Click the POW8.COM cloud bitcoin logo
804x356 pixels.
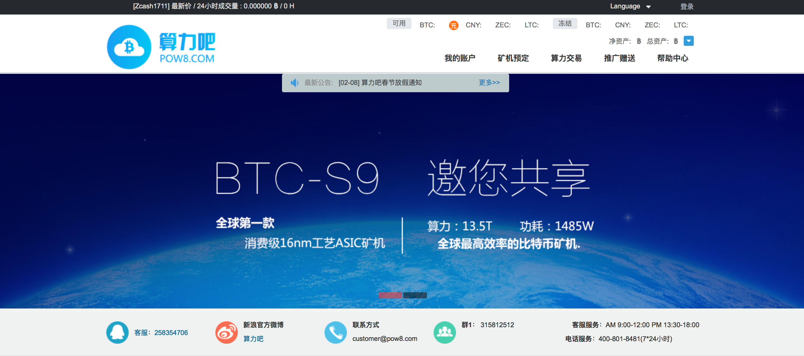click(161, 47)
